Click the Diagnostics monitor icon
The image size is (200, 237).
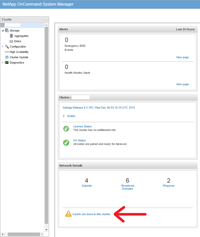pyautogui.click(x=7, y=63)
